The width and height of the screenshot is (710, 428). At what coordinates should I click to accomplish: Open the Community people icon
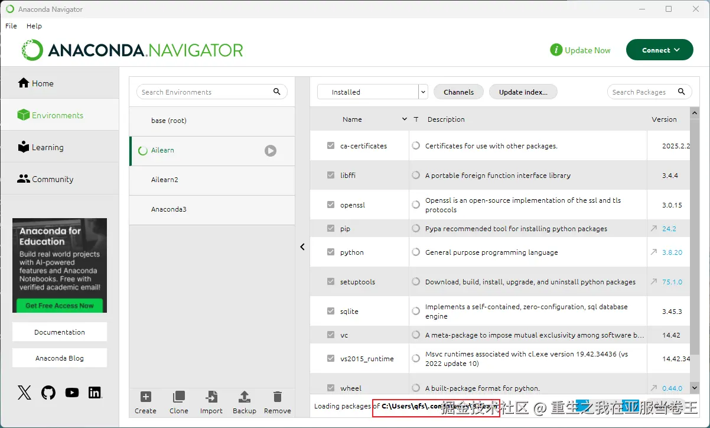click(24, 179)
